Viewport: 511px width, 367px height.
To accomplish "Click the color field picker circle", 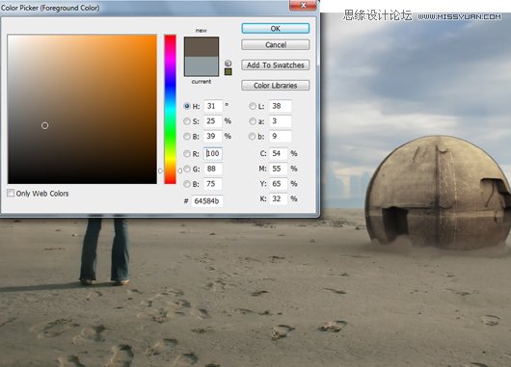I will point(45,125).
